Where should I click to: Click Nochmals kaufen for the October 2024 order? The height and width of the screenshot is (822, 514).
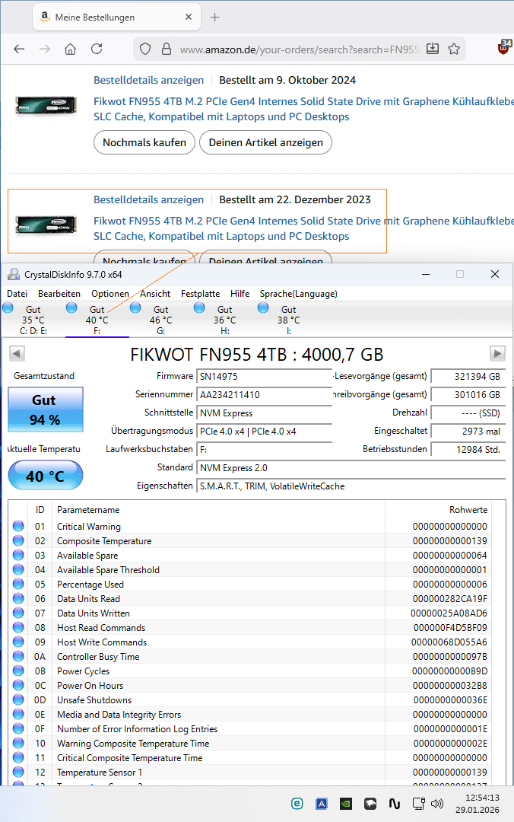tap(144, 142)
